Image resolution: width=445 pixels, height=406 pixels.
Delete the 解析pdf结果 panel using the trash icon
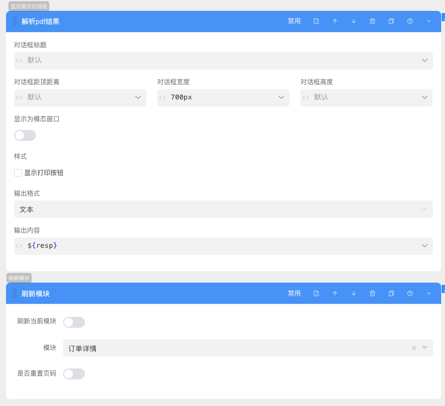tap(372, 21)
